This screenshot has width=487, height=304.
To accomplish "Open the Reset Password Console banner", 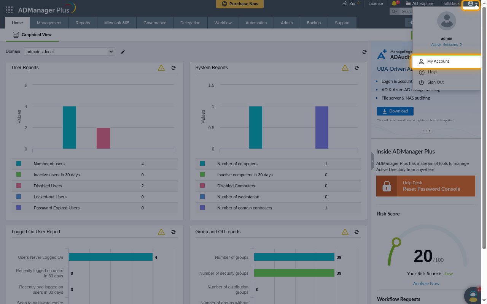I will [426, 186].
